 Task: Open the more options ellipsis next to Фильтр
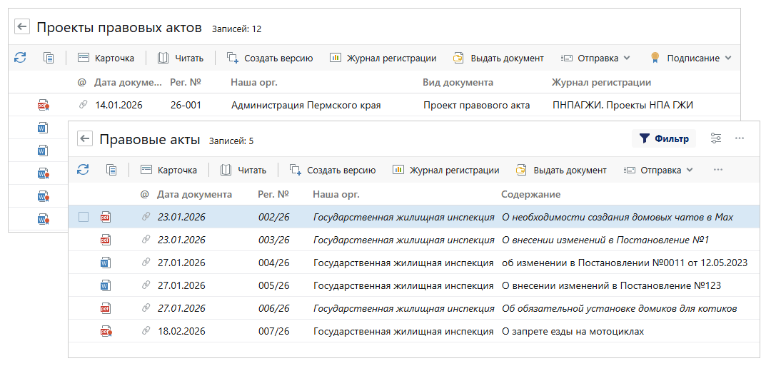coord(740,138)
